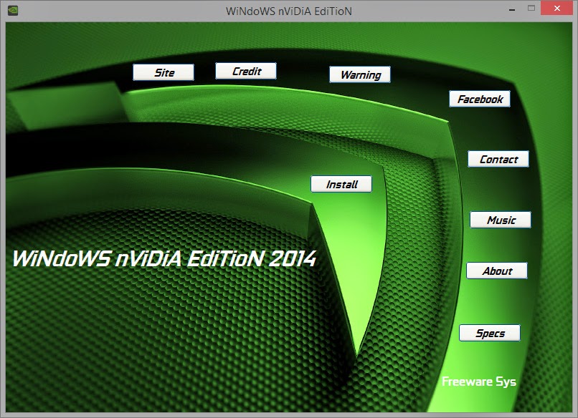This screenshot has width=578, height=418.
Task: Open the About button
Action: coord(497,271)
